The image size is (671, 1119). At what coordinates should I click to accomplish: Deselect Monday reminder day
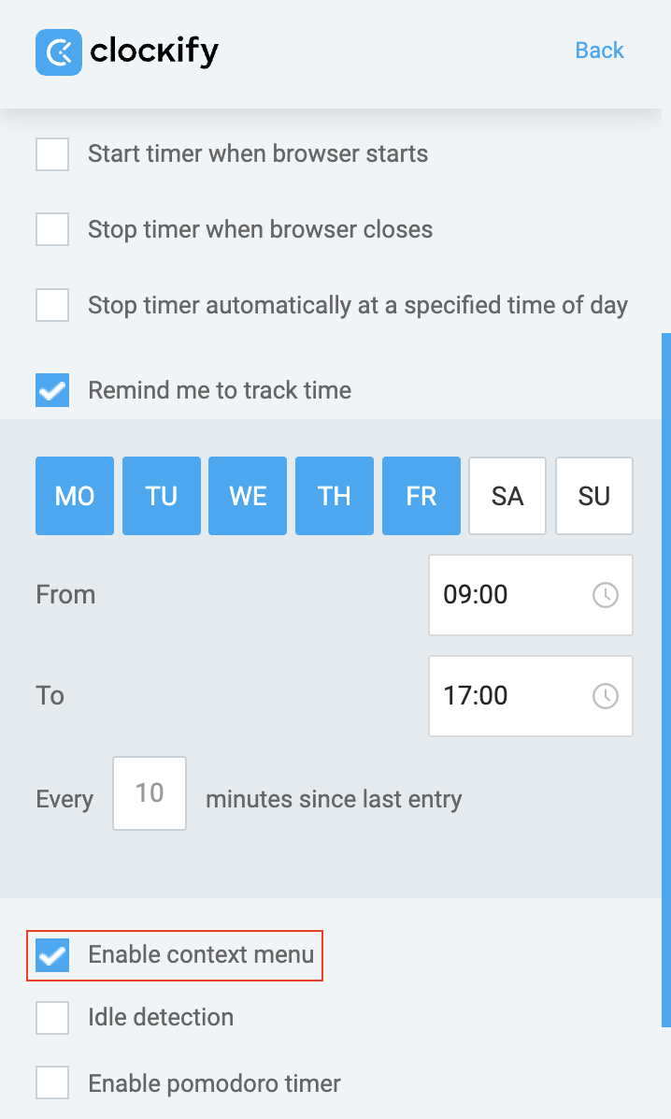[75, 496]
